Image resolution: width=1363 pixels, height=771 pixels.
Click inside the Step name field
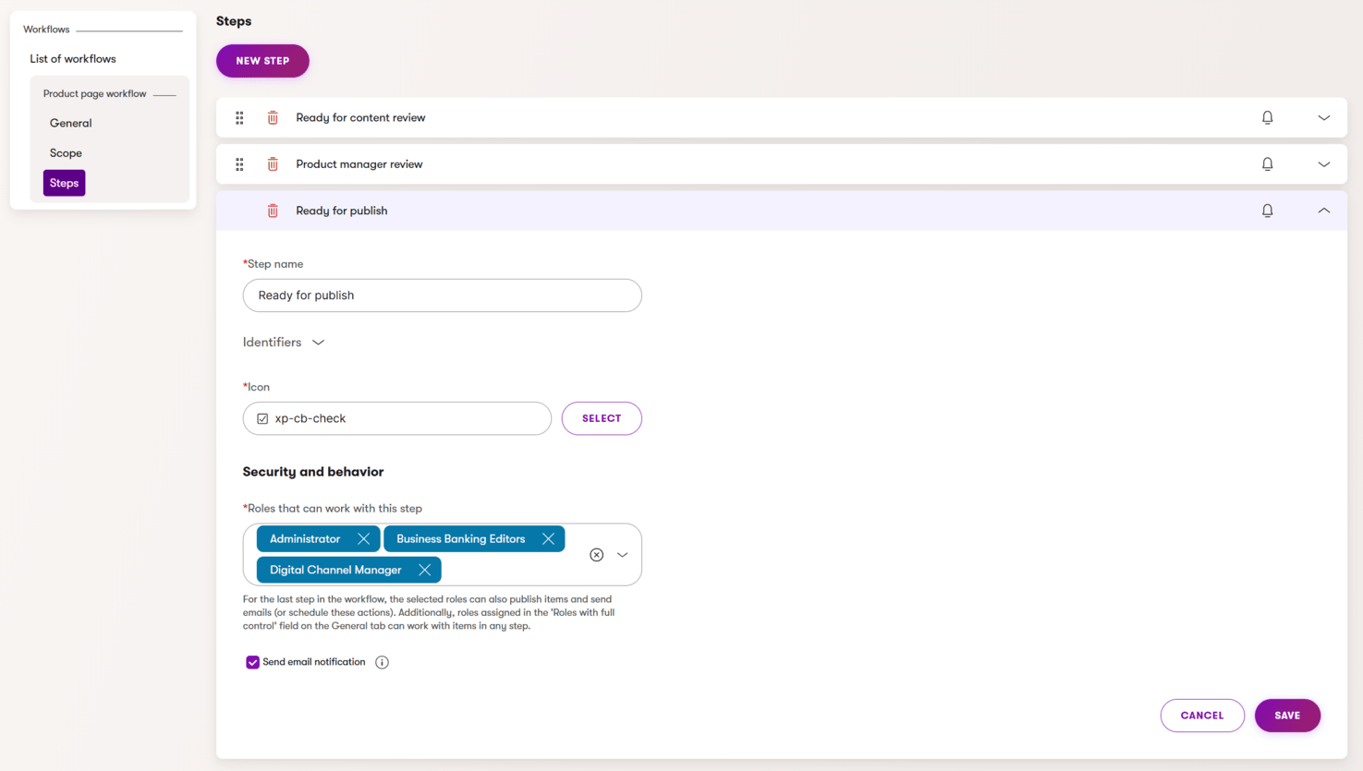pyautogui.click(x=442, y=295)
